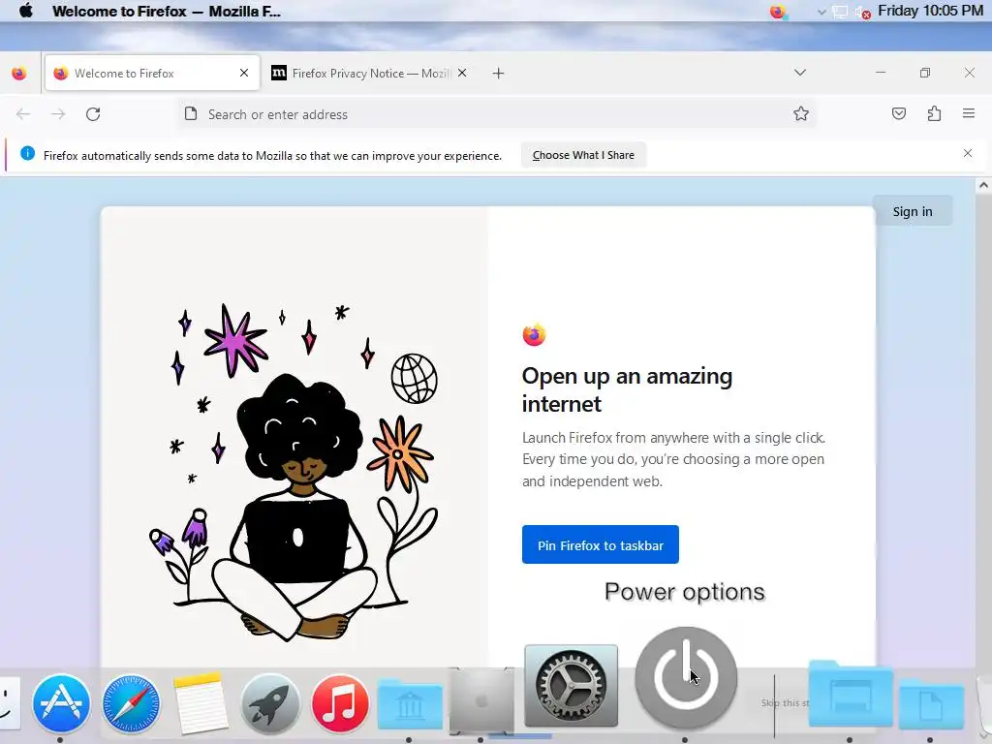Open the Firefox application menu
The width and height of the screenshot is (992, 744).
[969, 114]
